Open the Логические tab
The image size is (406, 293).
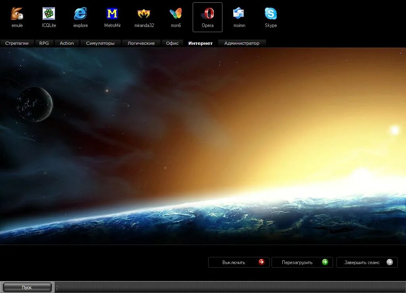[141, 43]
